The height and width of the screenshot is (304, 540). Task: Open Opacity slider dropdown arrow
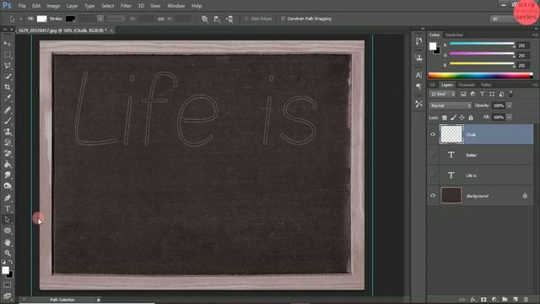[x=510, y=106]
